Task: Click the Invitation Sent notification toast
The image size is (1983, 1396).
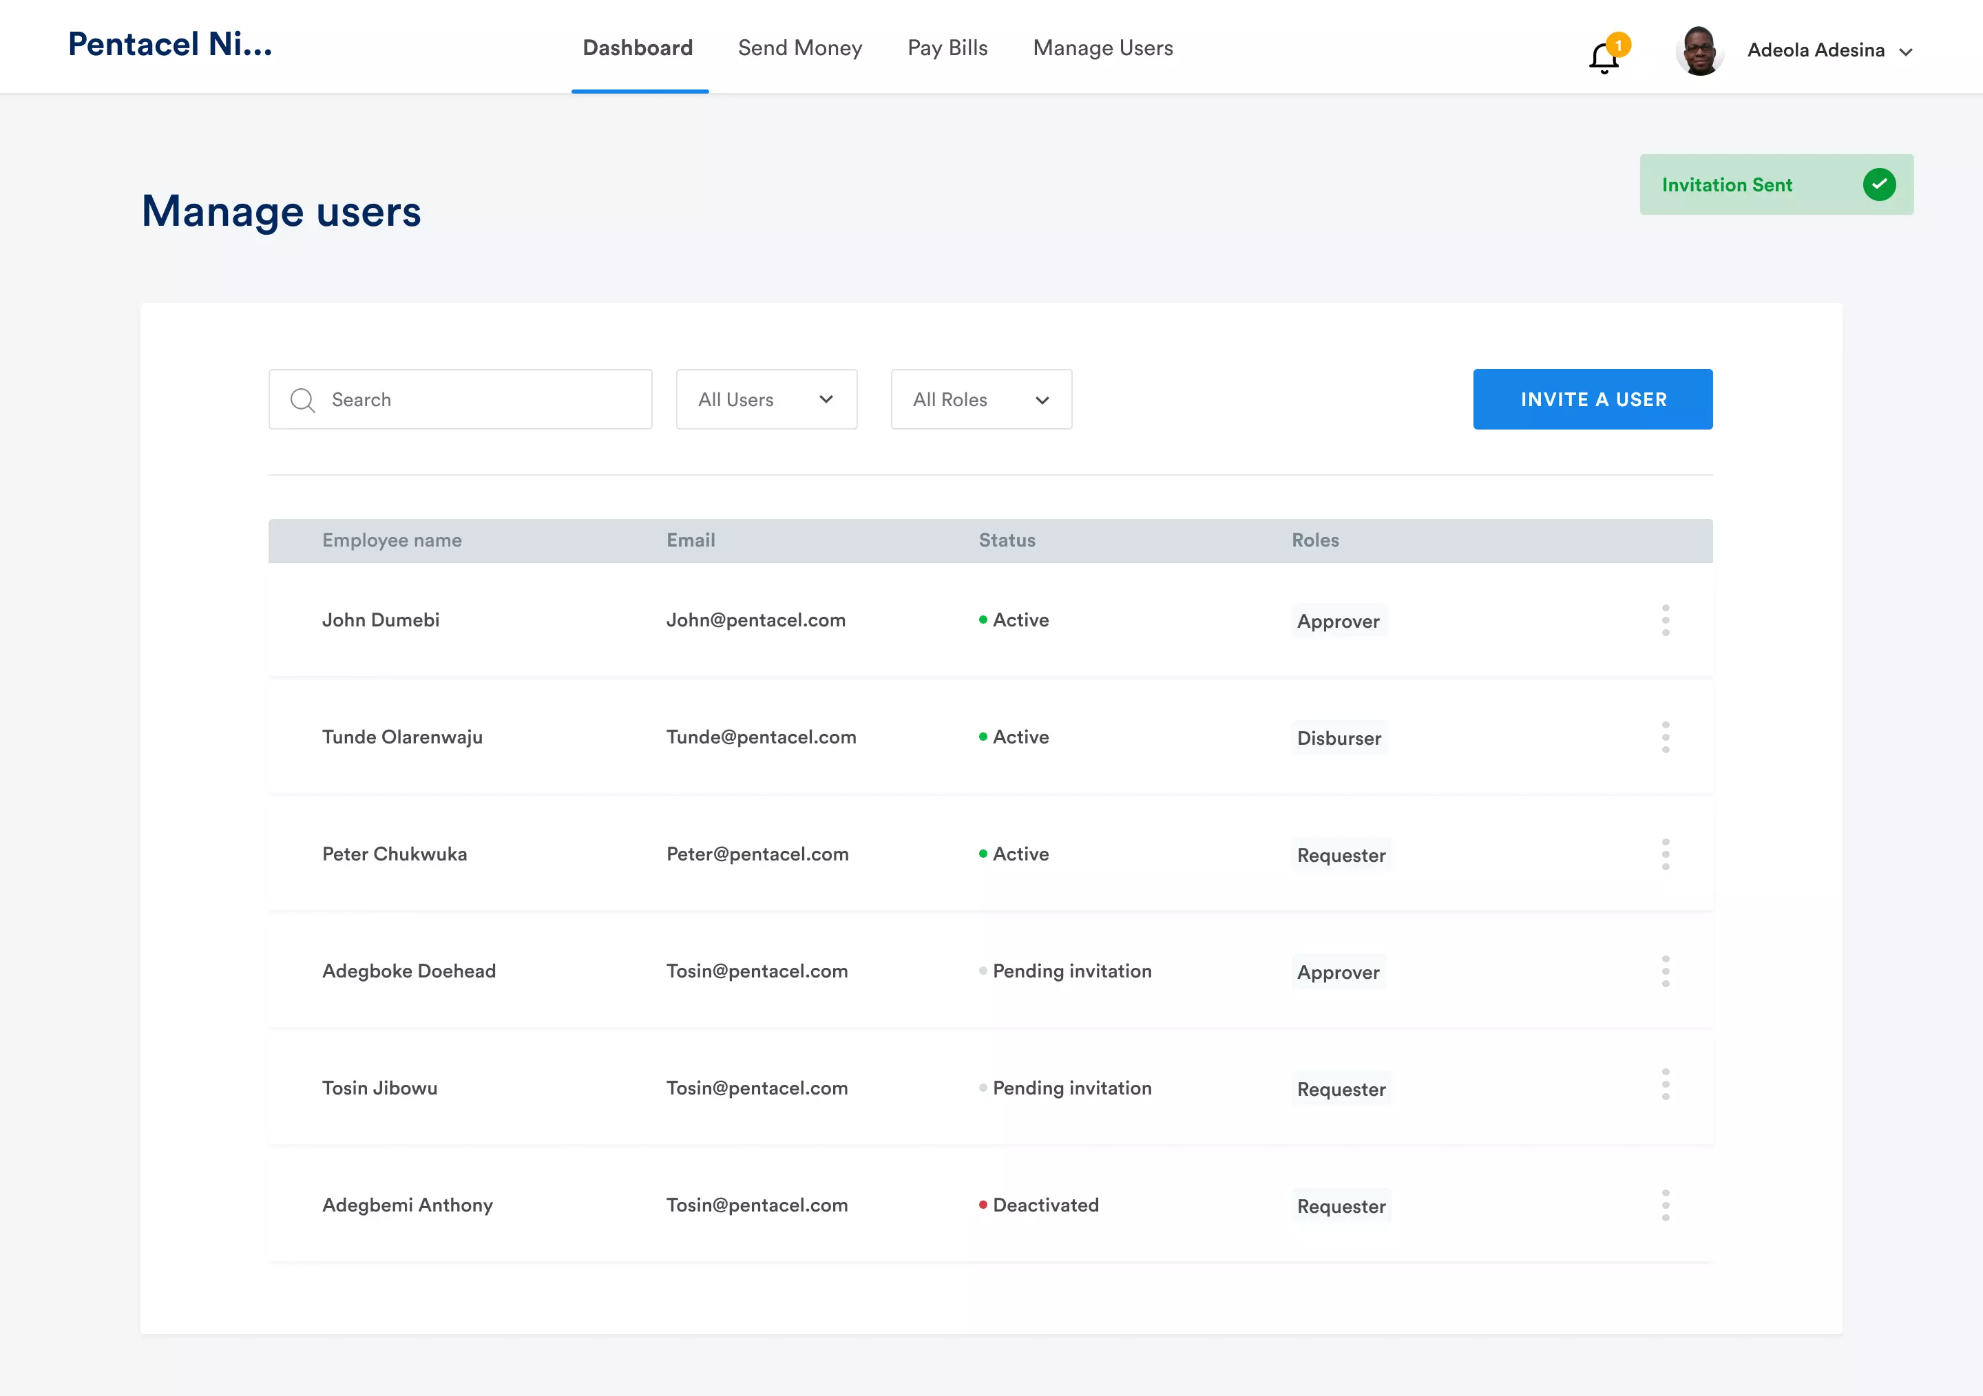Action: tap(1776, 184)
